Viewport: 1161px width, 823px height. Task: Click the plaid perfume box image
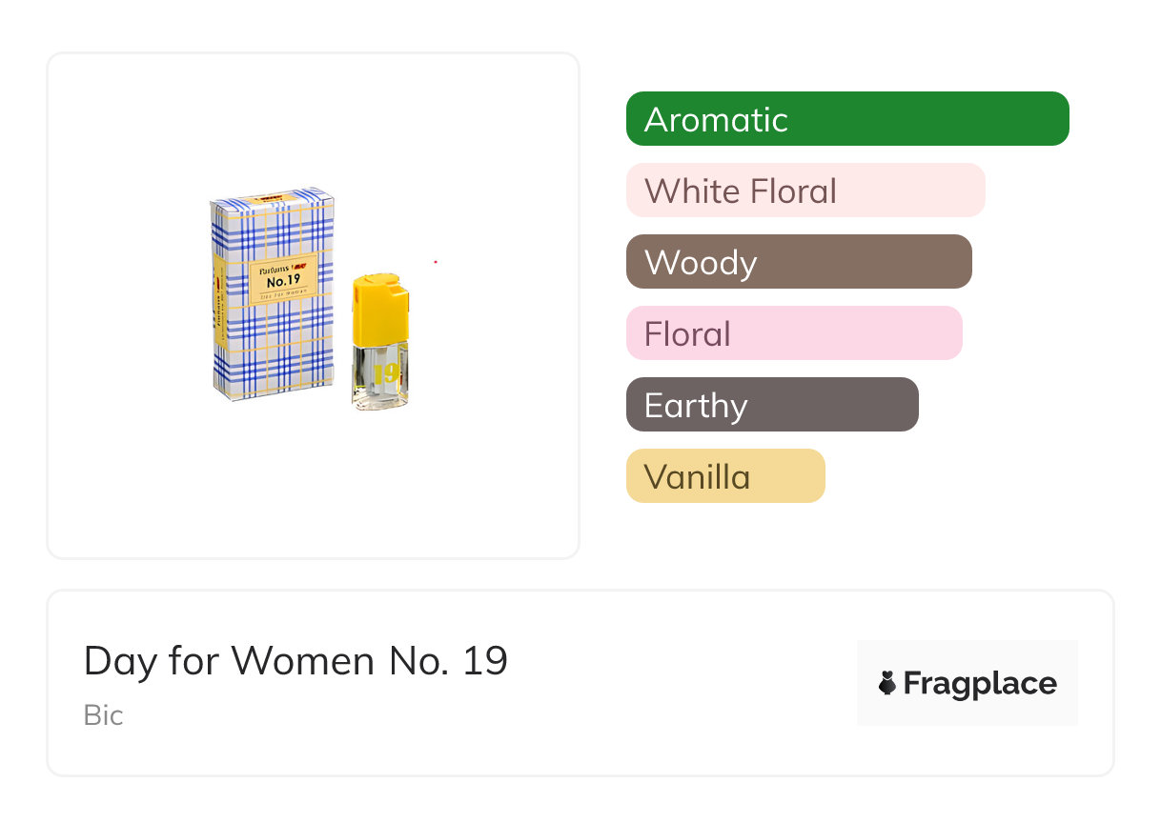tap(272, 333)
